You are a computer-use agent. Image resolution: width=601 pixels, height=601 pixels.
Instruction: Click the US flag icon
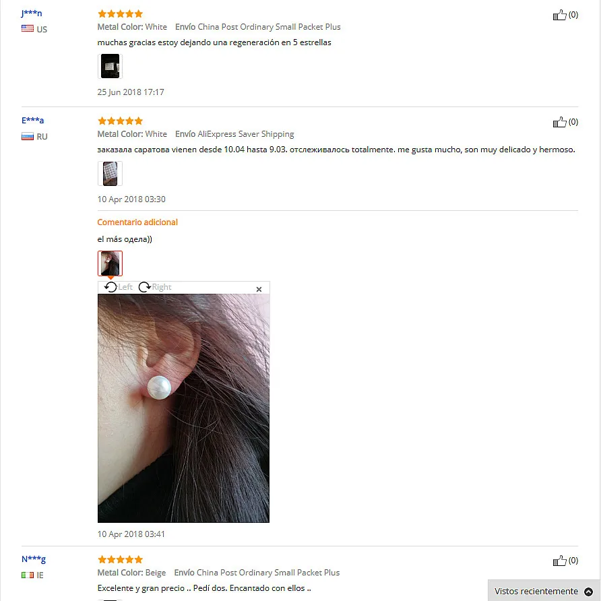coord(28,28)
